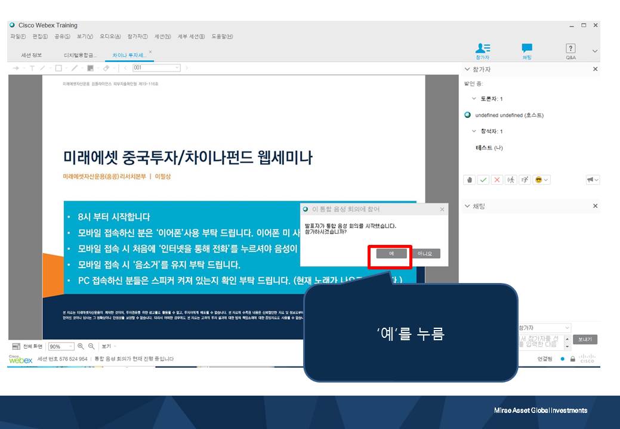620x429 pixels.
Task: Click the full screen (전체 화면) icon
Action: (16, 346)
